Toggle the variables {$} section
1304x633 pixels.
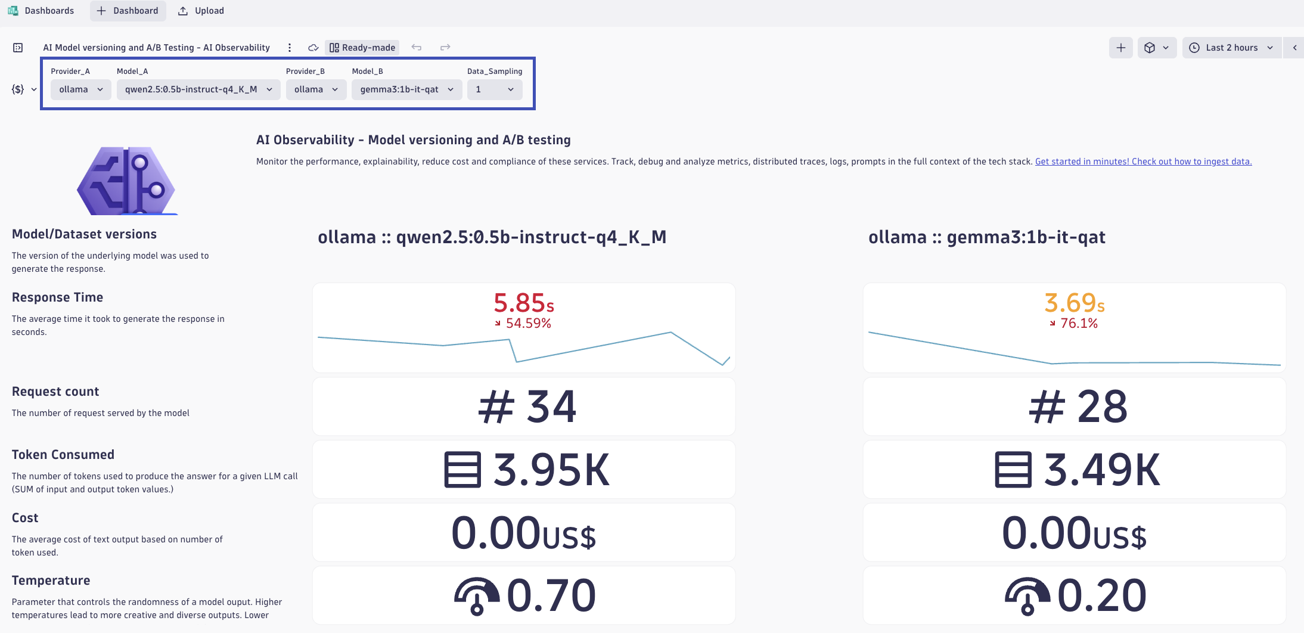tap(24, 89)
